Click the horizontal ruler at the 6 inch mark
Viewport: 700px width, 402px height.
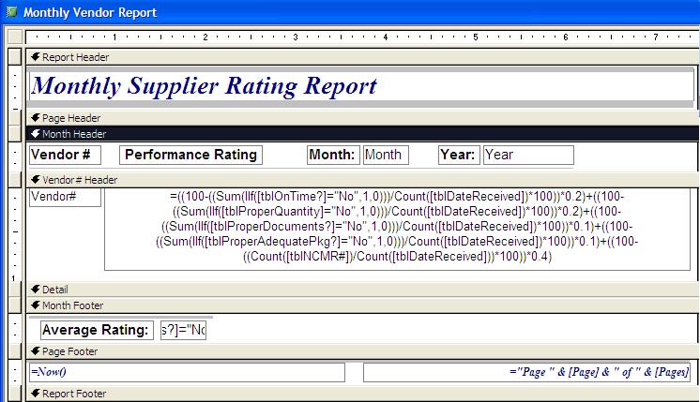[566, 37]
